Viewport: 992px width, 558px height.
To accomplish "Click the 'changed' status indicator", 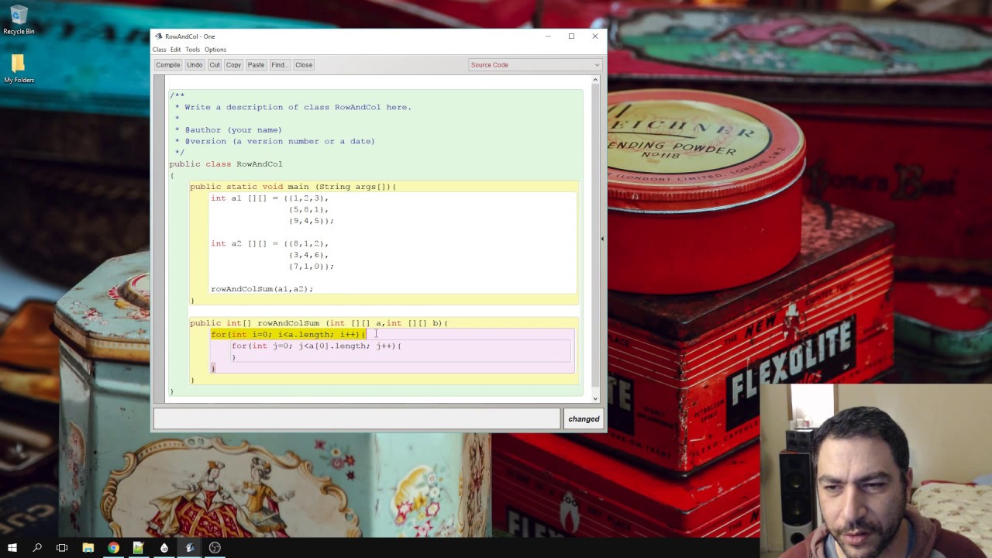I will 584,418.
